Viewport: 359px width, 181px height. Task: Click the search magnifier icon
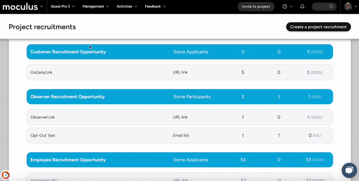tap(331, 6)
